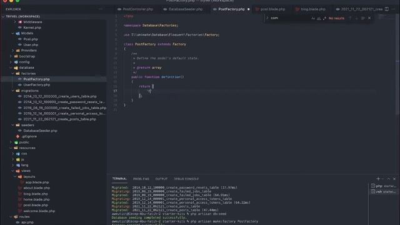Select the zsh terminal instance
Viewport: 400px width, 225px height.
point(383,192)
